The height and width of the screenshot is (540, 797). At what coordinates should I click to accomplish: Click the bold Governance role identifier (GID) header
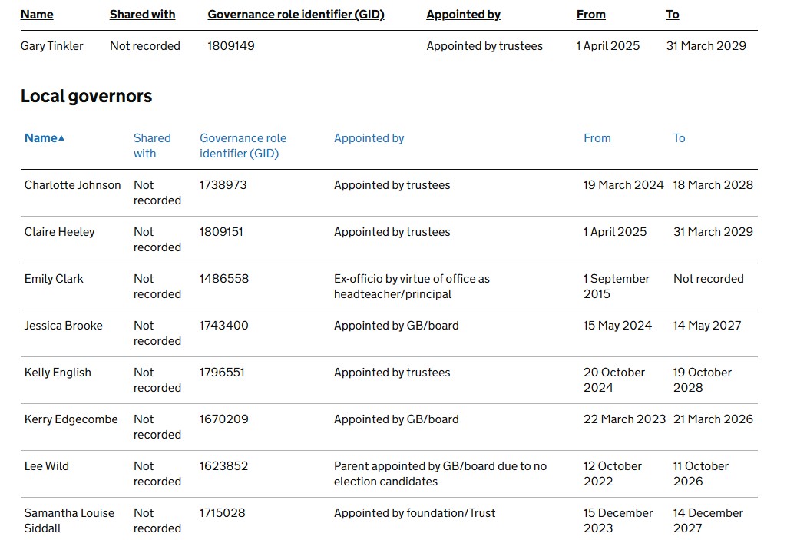click(x=296, y=15)
